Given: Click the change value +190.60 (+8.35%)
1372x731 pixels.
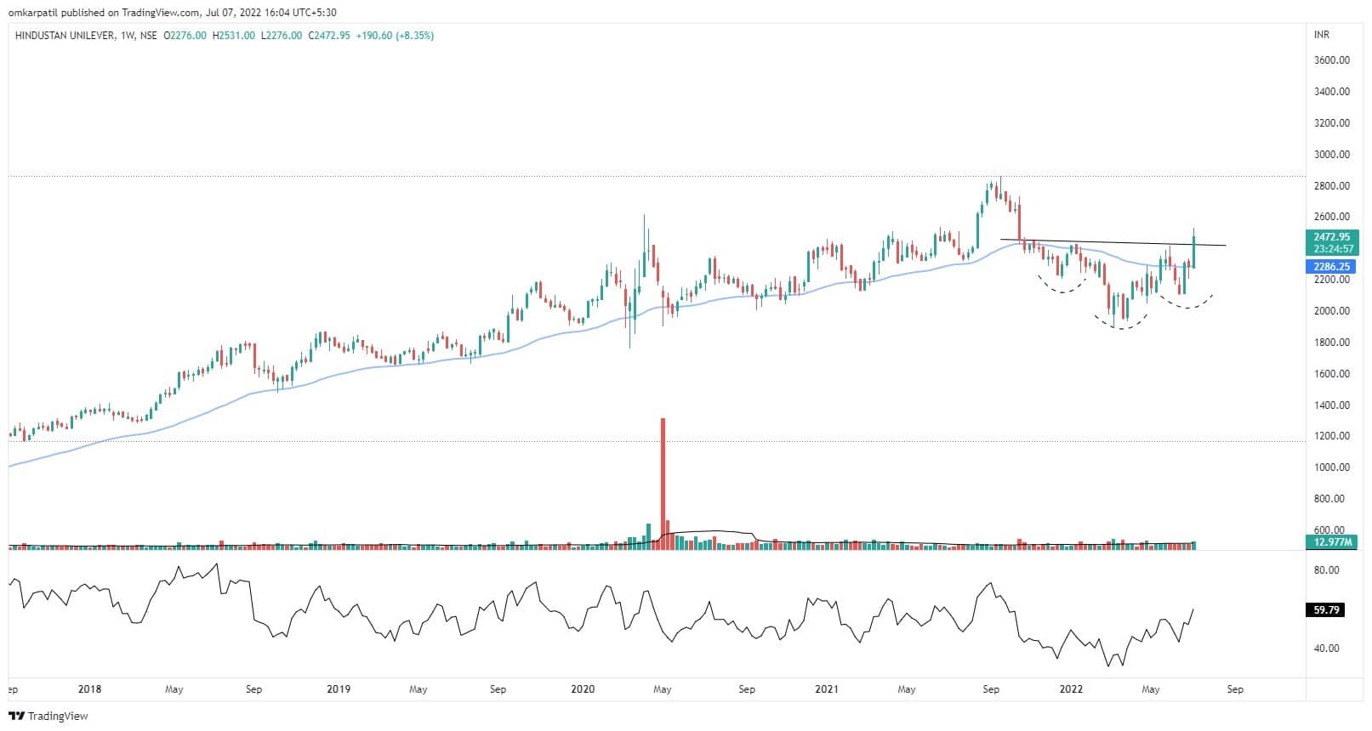Looking at the screenshot, I should pos(393,36).
